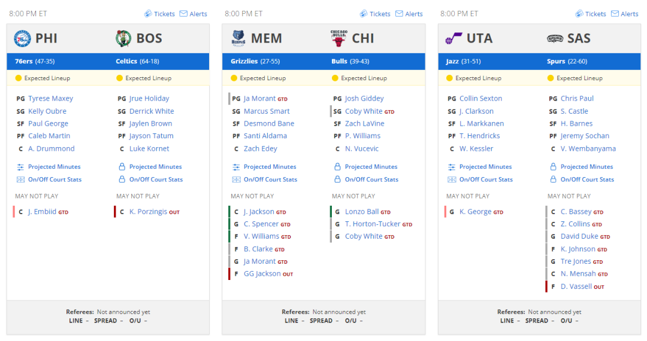This screenshot has width=647, height=341.
Task: Open Tickets for the PHI vs BOS game
Action: 159,14
